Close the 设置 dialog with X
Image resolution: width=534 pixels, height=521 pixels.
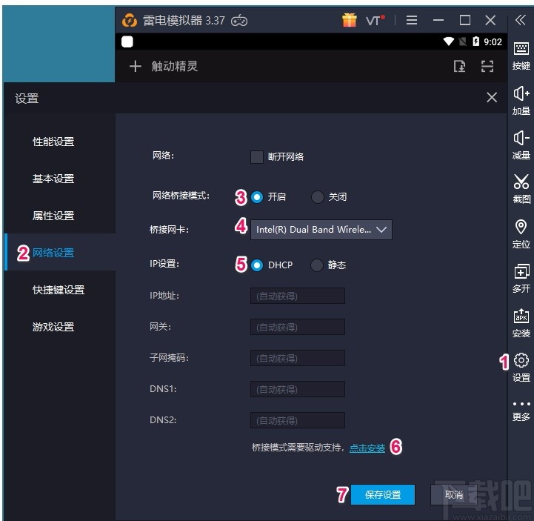click(x=492, y=97)
